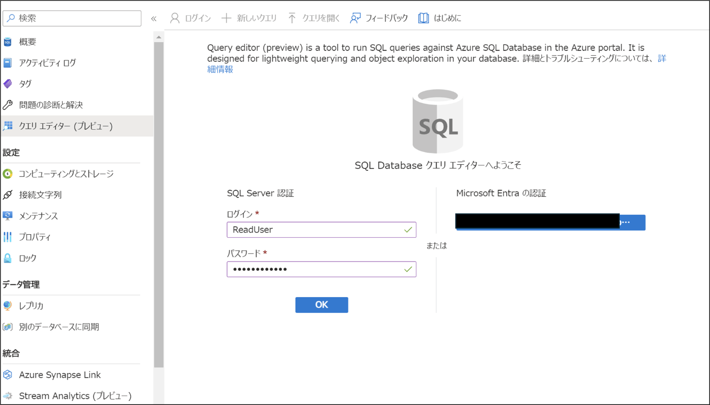This screenshot has width=710, height=405.
Task: Click the Stream Analytics (プレビュー) label
Action: [76, 396]
